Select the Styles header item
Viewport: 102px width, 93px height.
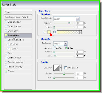18,13
